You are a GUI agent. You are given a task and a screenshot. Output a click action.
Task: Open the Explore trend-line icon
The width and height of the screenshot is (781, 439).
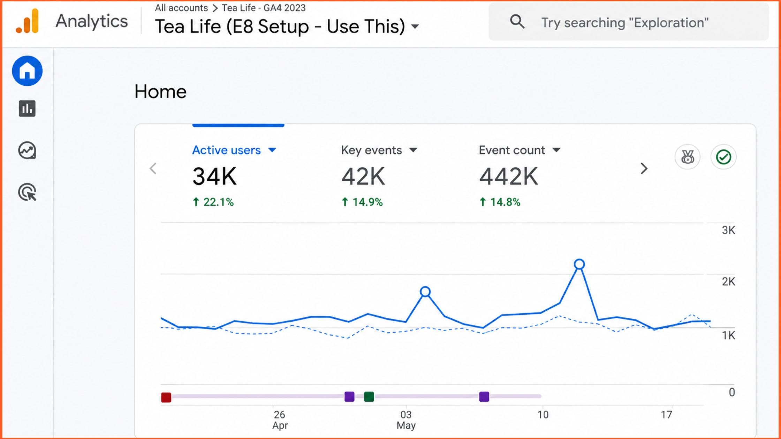[27, 150]
